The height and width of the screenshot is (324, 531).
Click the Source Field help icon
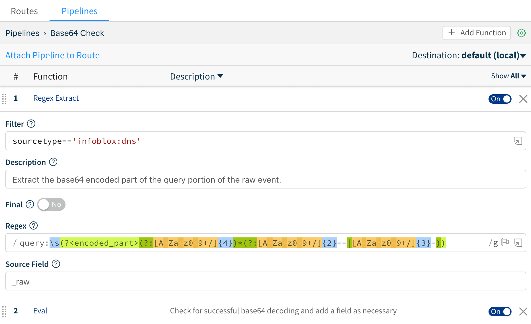tap(56, 264)
